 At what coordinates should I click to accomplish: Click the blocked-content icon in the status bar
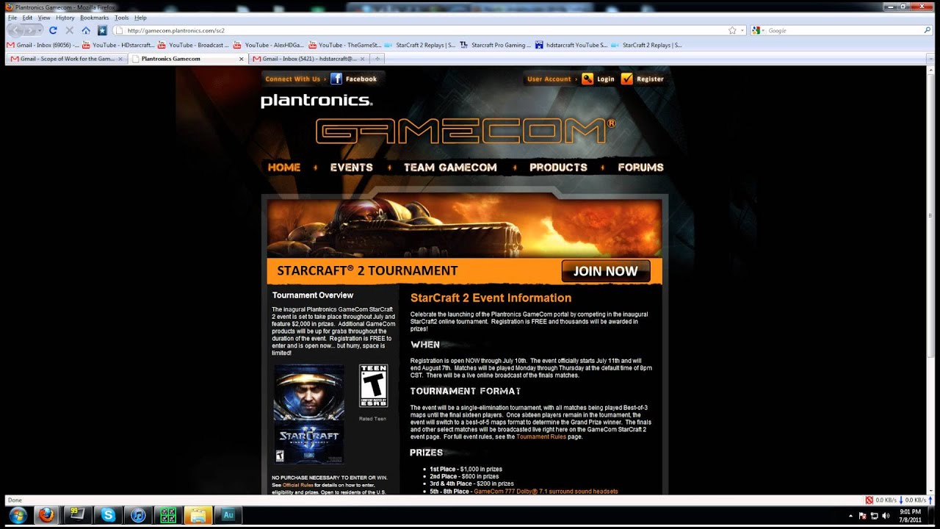point(869,500)
